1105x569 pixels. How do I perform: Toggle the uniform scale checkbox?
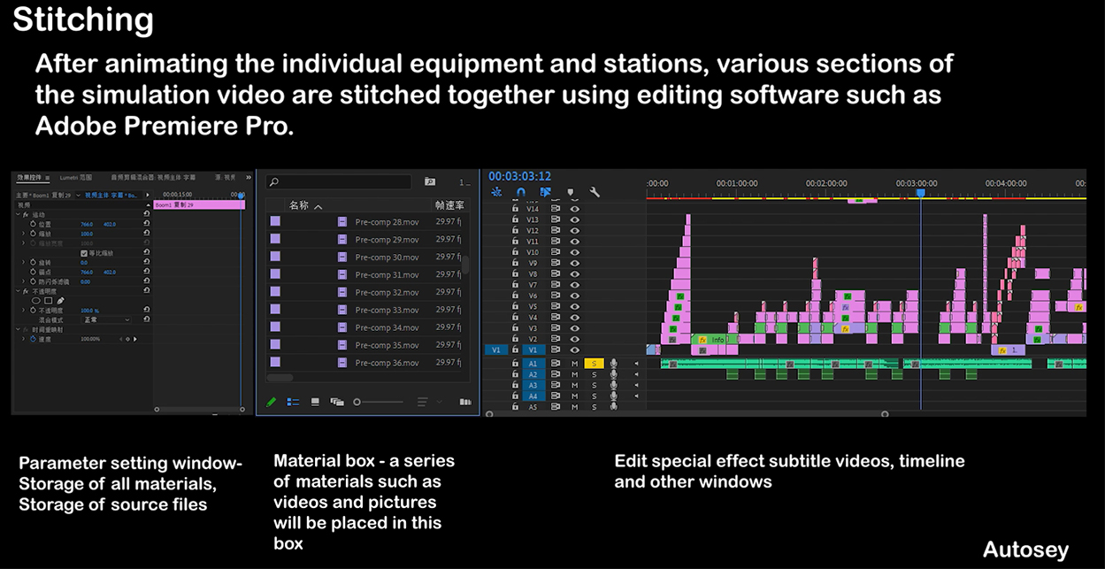click(84, 253)
